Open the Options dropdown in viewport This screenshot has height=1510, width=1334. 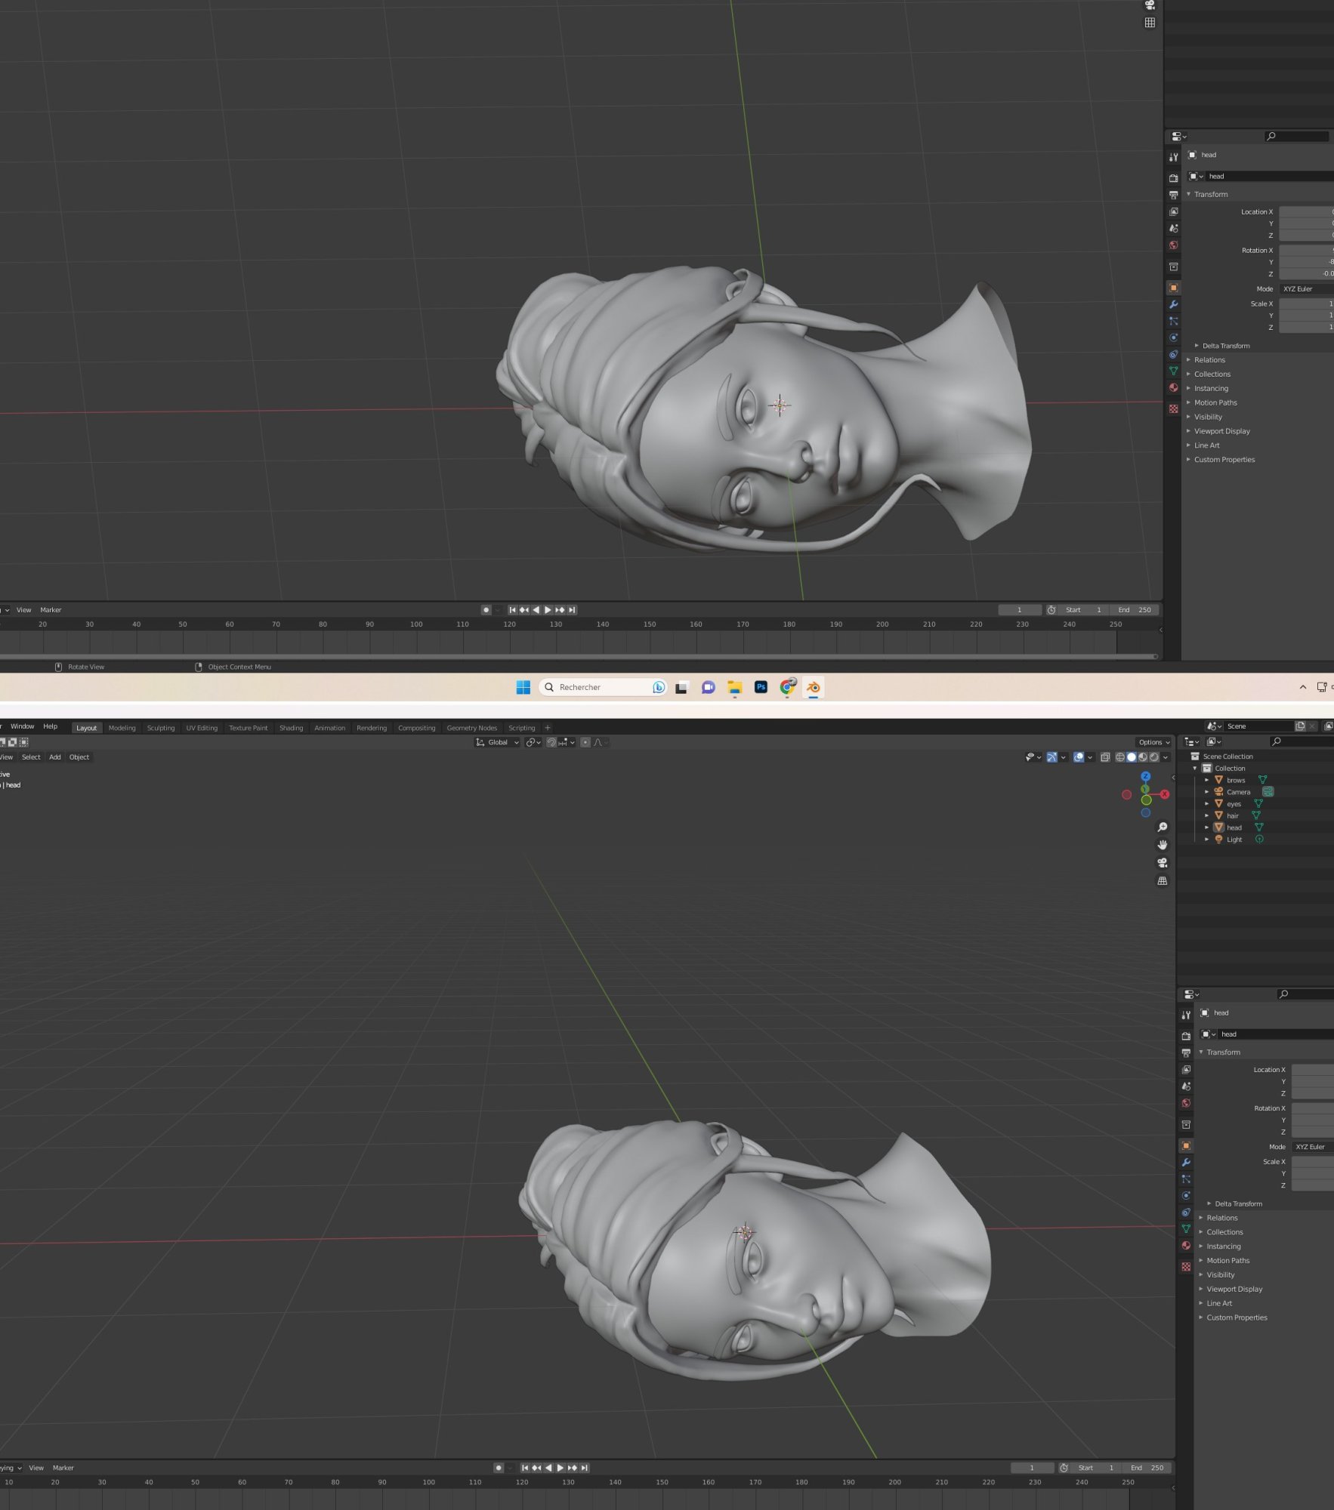[1153, 742]
